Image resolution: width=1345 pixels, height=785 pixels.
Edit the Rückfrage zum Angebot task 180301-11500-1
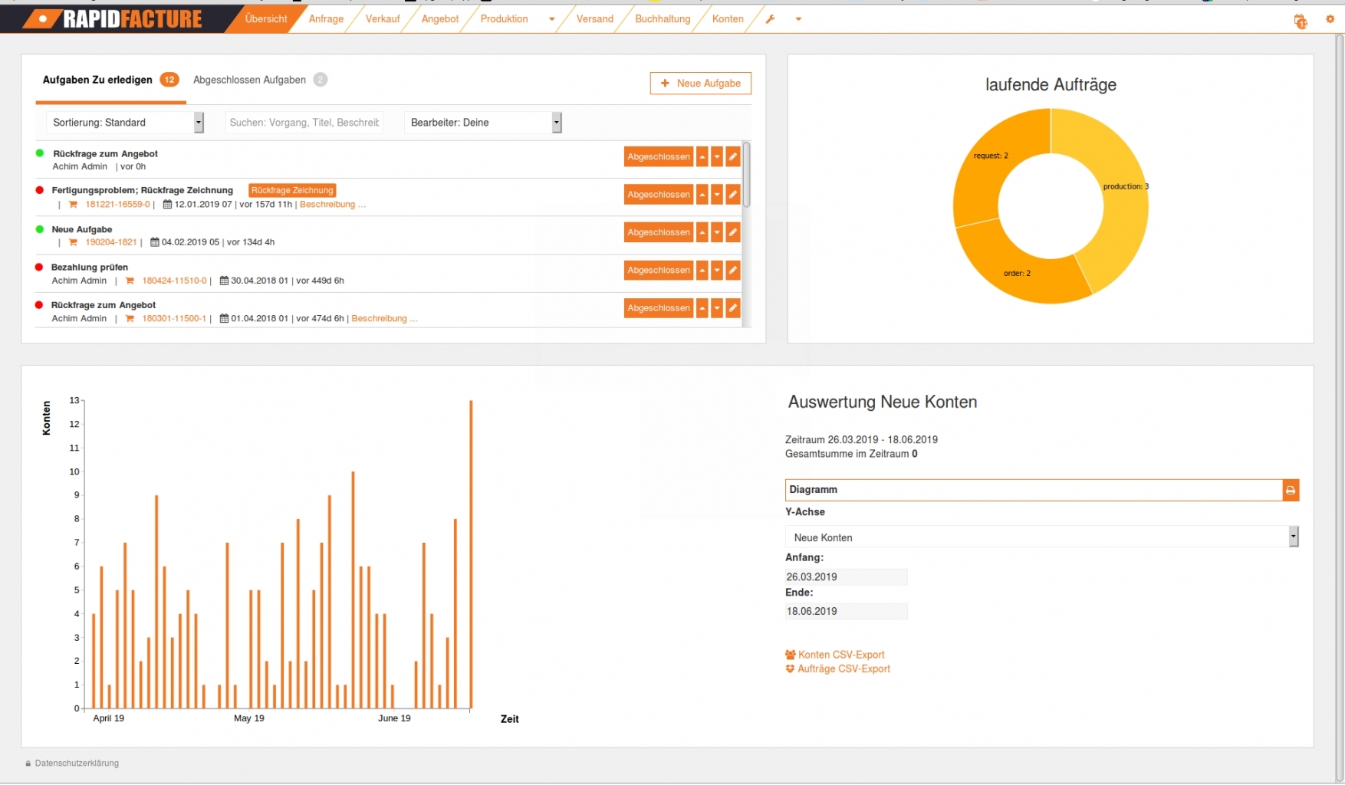coord(733,308)
